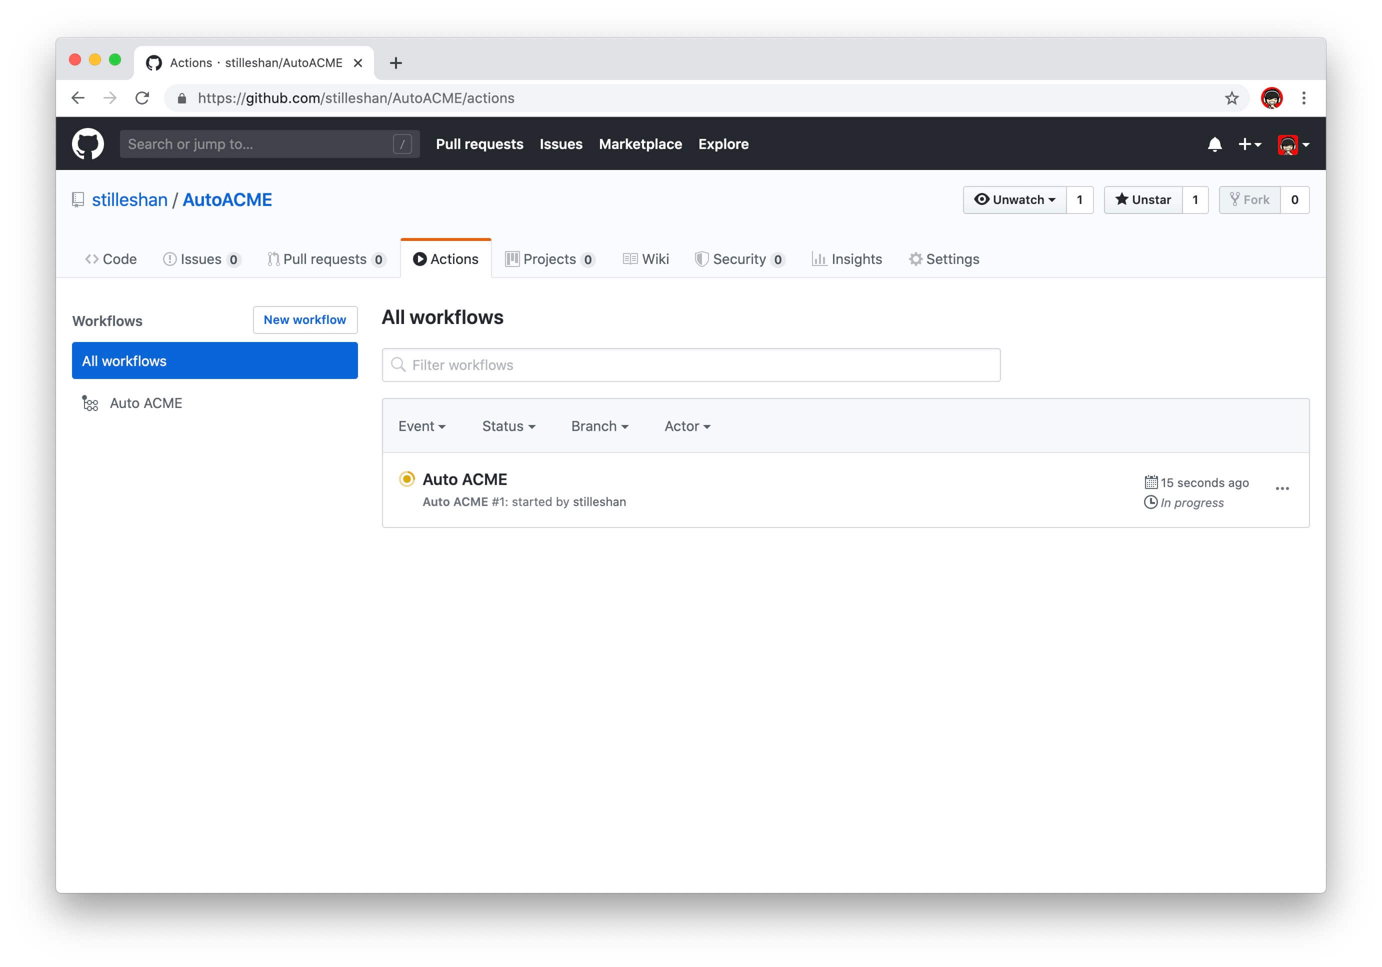Click the '15 seconds ago' timestamp
This screenshot has height=967, width=1382.
1204,482
